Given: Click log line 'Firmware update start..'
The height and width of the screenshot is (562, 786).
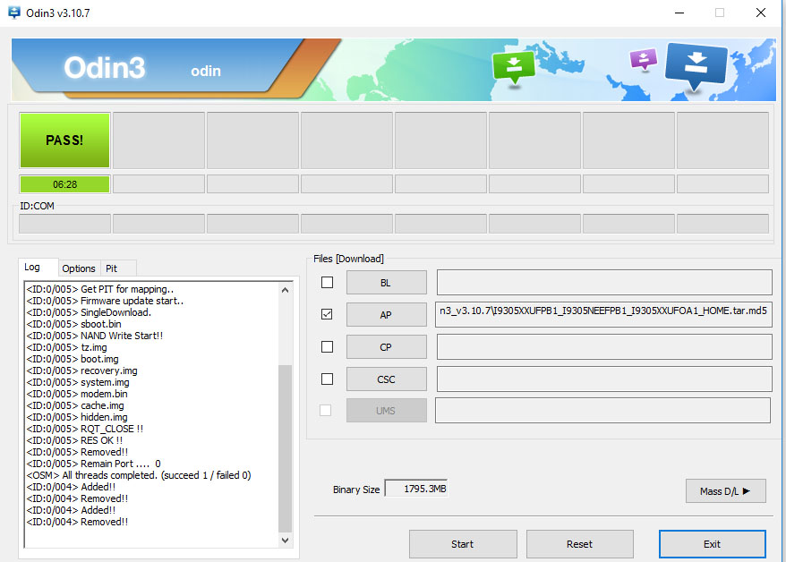Looking at the screenshot, I should click(x=106, y=301).
